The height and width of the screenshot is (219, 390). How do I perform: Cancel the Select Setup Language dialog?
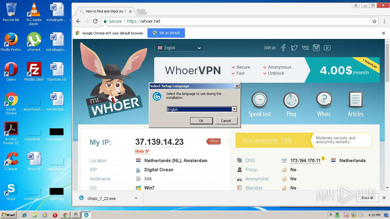tap(226, 121)
